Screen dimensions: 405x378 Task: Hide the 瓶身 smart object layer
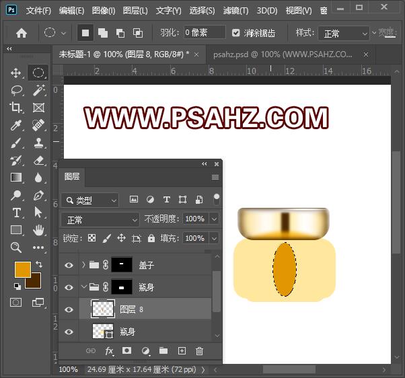click(x=69, y=332)
